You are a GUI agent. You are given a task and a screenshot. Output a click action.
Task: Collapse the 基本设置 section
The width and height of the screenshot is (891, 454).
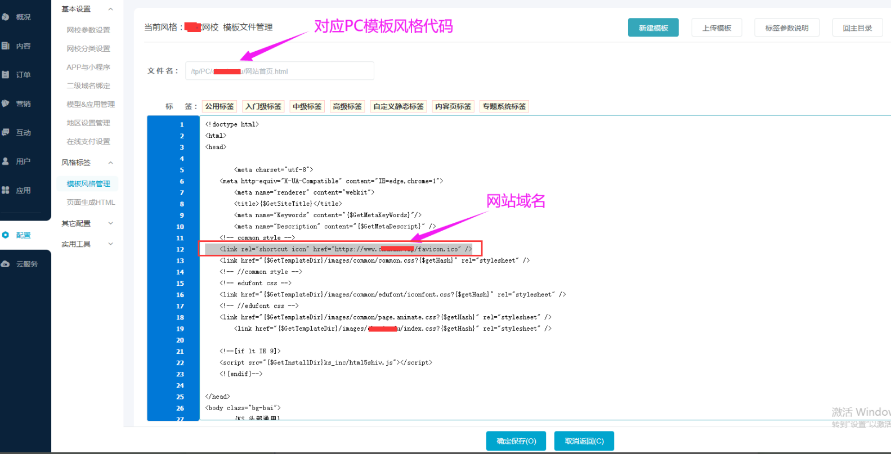tap(110, 9)
